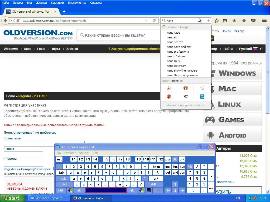Click the esc key on On-Screen Keyboard
The width and height of the screenshot is (270, 202).
tap(60, 159)
